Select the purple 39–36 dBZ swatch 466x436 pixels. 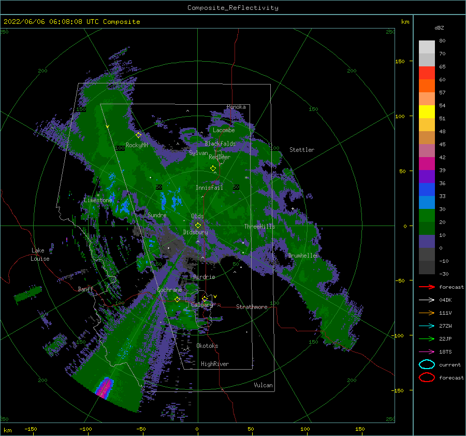pos(427,177)
